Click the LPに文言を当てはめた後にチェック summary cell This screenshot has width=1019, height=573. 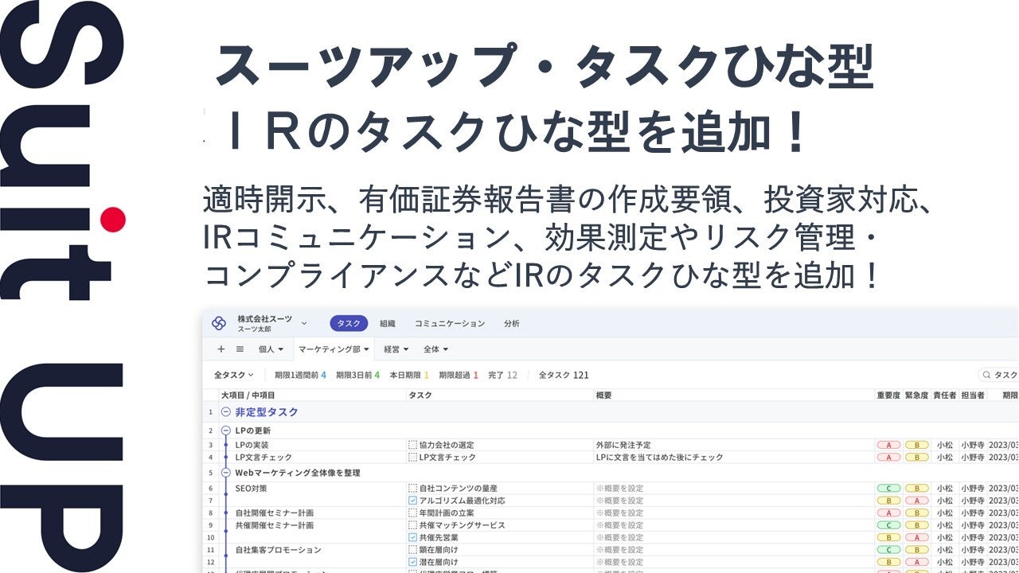[x=659, y=458]
